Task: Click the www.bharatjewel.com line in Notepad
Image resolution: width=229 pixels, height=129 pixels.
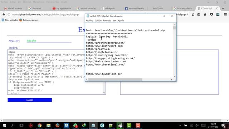Action: (x=105, y=64)
